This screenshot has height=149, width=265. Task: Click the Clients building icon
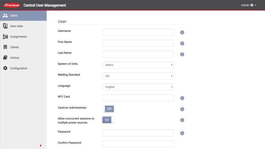click(x=5, y=47)
